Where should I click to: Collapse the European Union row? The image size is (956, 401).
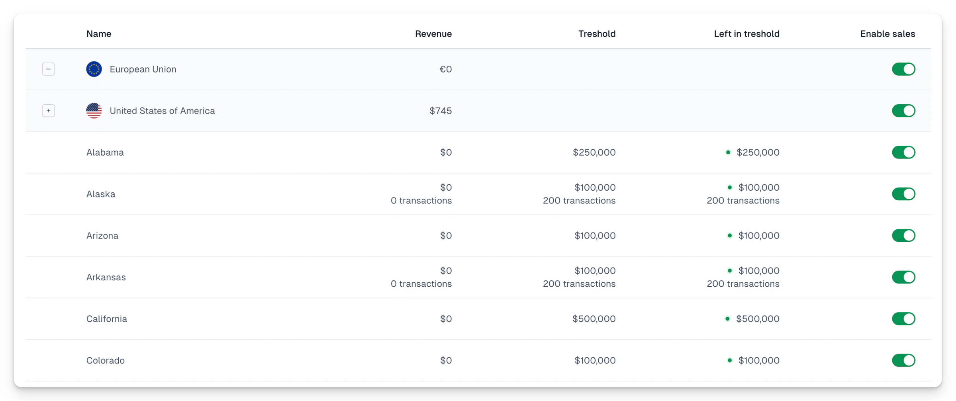pos(49,69)
